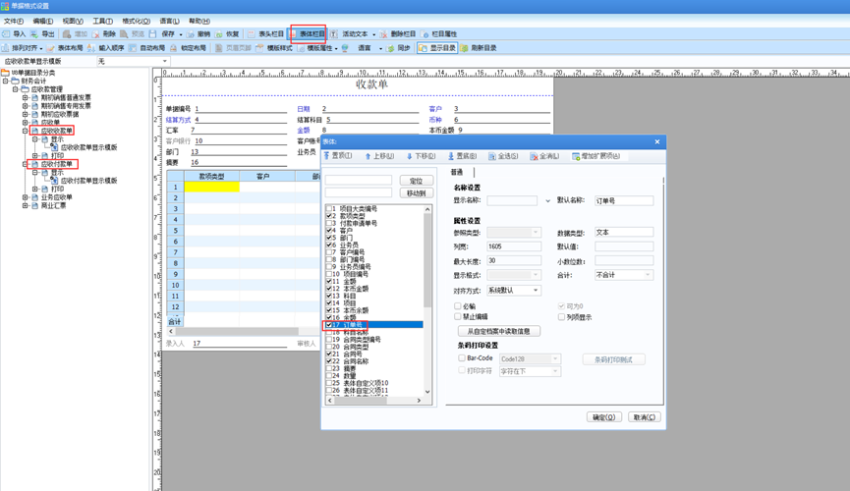The height and width of the screenshot is (491, 850).
Task: Expand the 商业汇票 tree node
Action: [x=25, y=206]
